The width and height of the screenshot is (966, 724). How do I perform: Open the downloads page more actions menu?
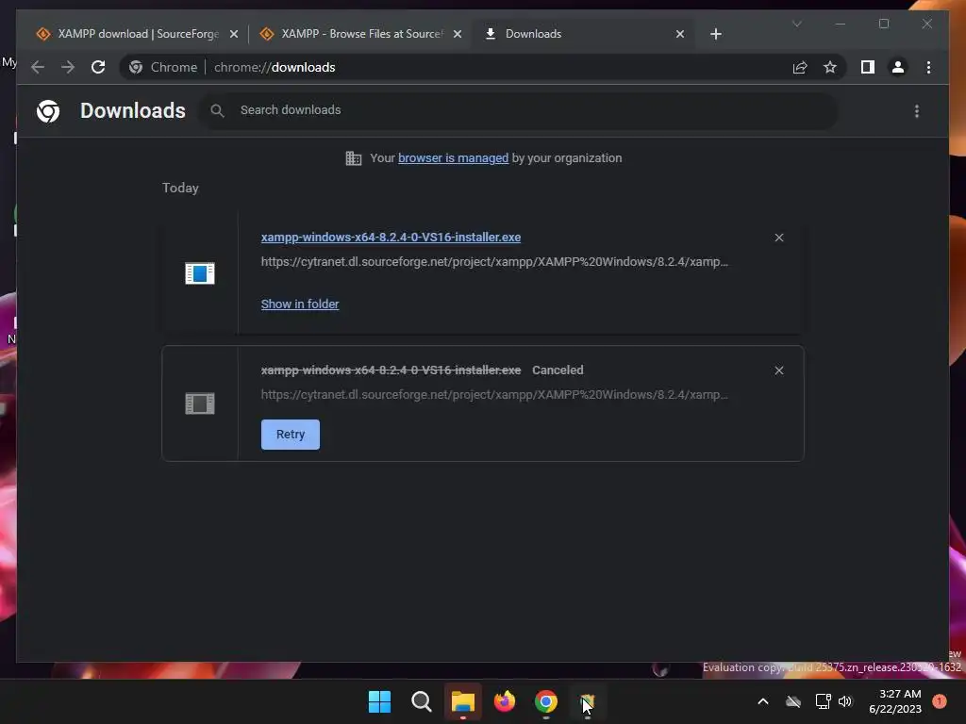click(917, 111)
